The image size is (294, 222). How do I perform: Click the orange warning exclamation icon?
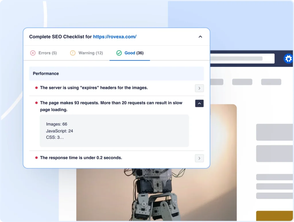click(73, 53)
